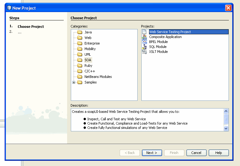Close the New Project dialog
This screenshot has height=166, width=240.
point(228,8)
